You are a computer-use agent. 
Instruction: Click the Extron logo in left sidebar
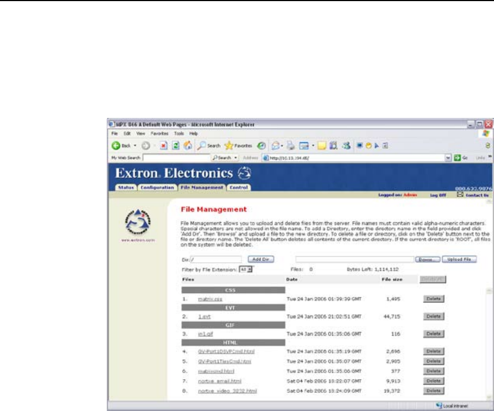(x=138, y=222)
